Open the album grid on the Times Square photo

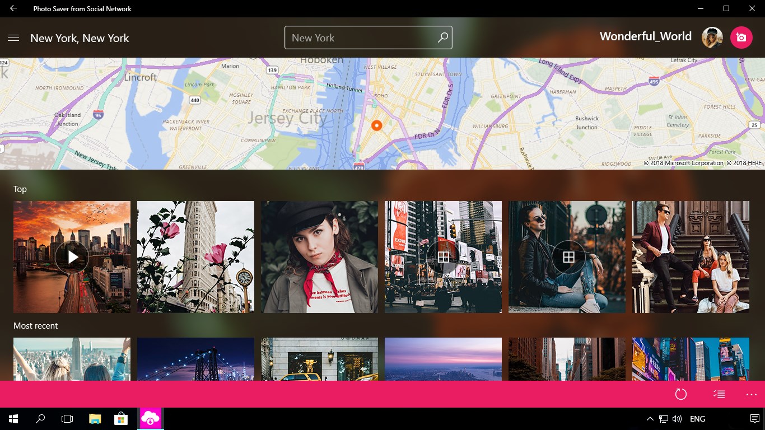(443, 257)
